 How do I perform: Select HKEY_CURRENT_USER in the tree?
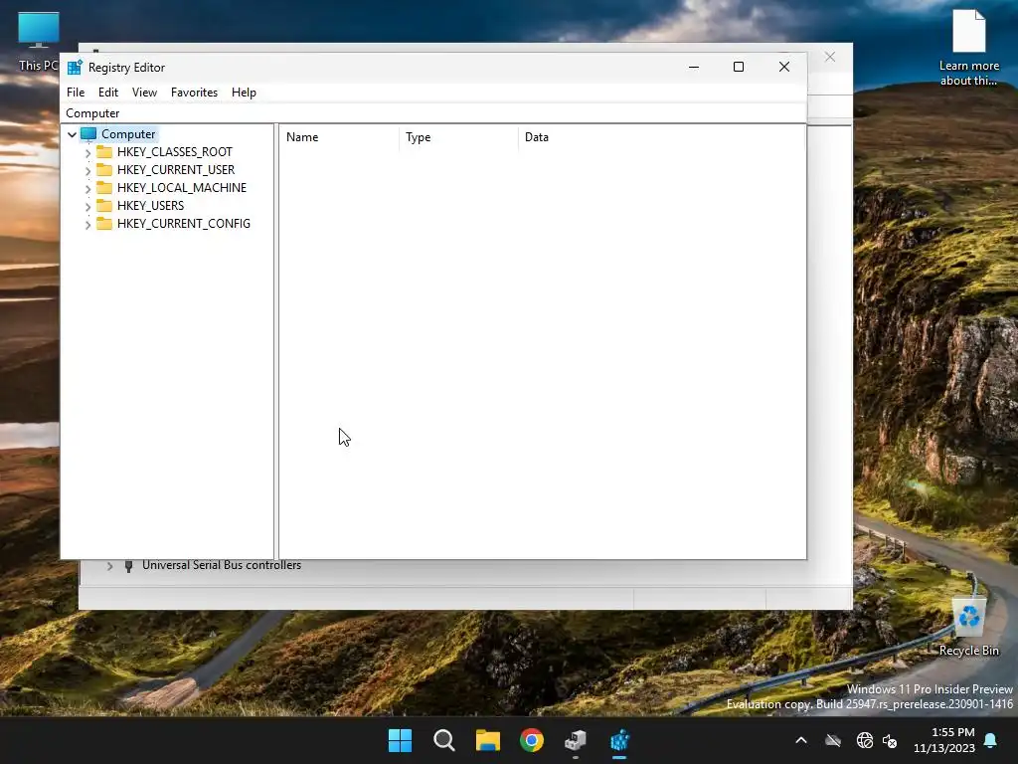point(175,169)
